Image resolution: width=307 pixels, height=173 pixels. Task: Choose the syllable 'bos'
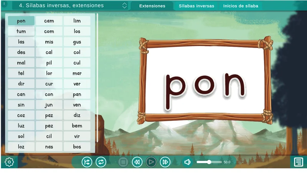(77, 147)
